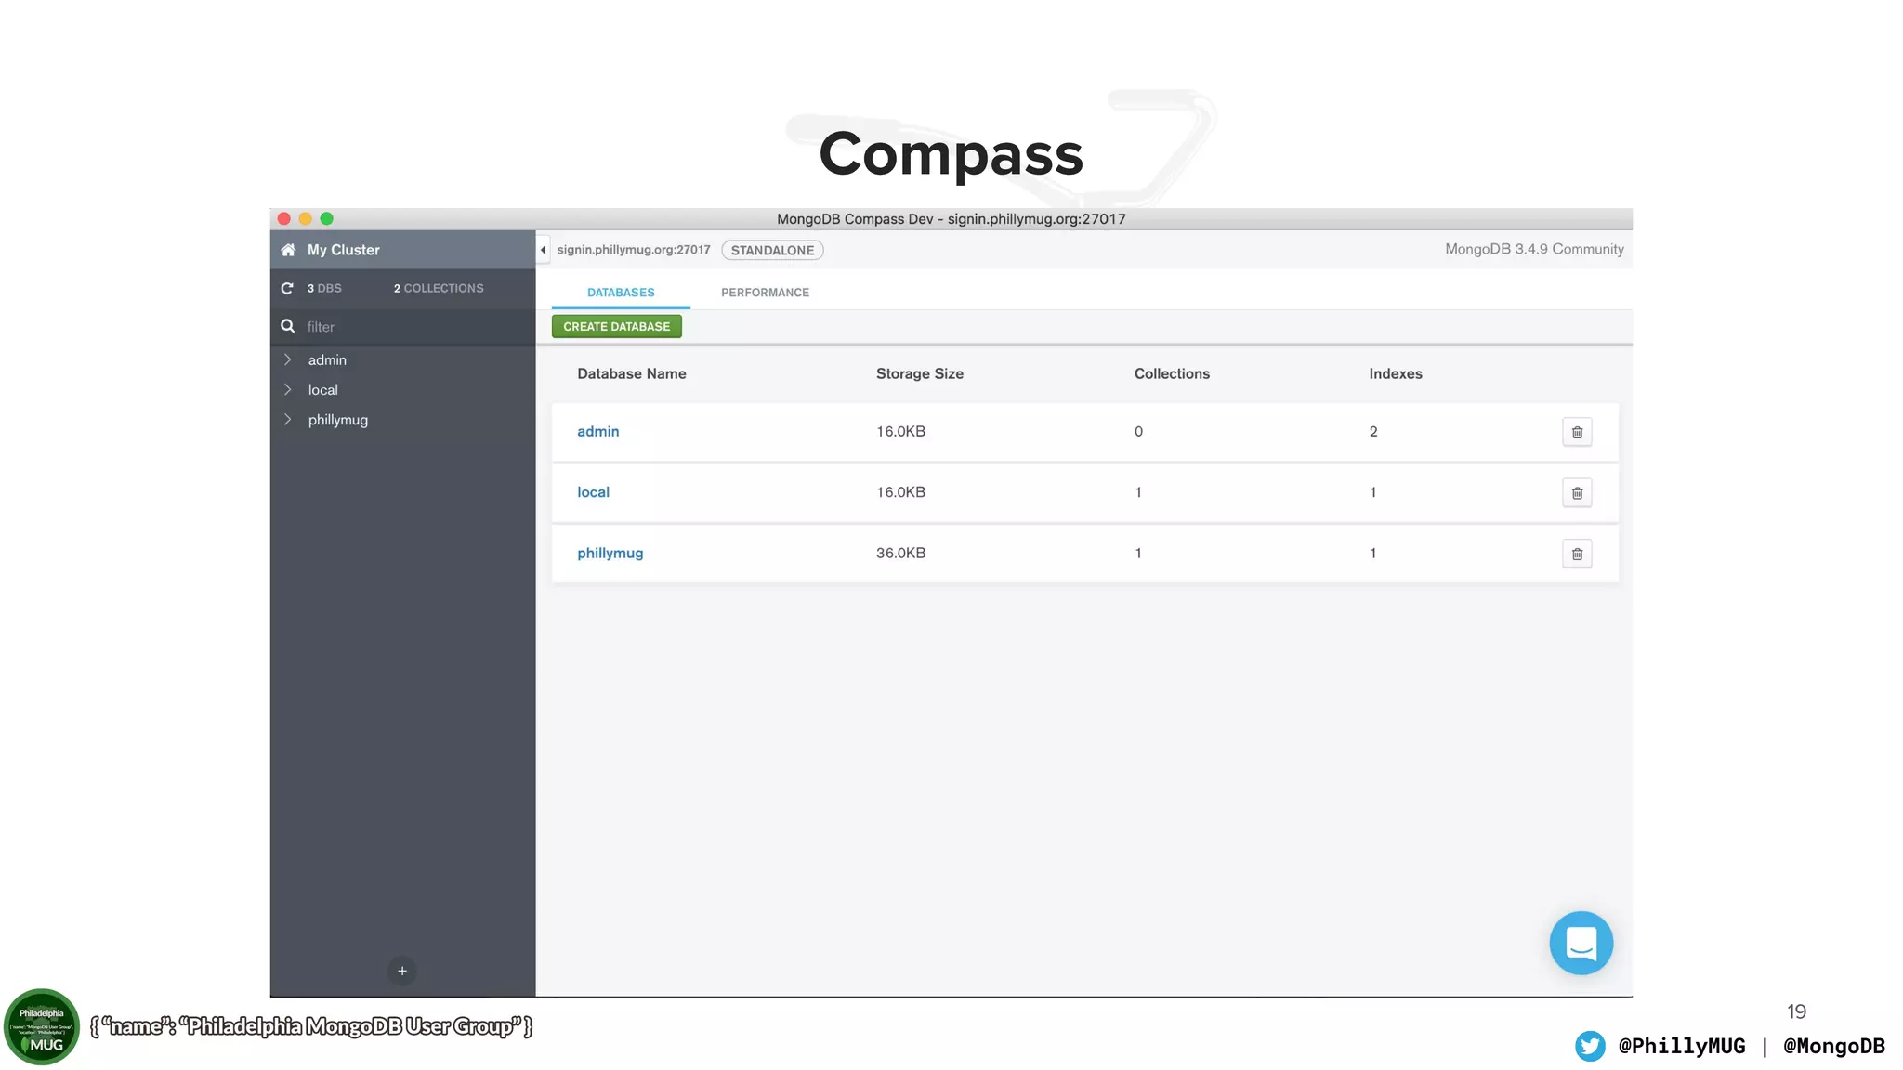
Task: Click the @MongoDB handle on the slide
Action: pos(1834,1046)
